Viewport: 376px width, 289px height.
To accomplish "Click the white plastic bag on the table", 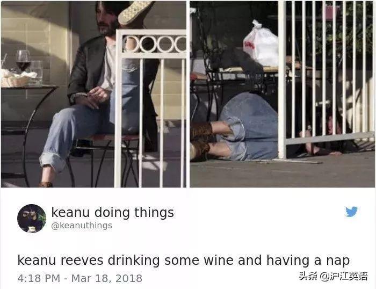I will pos(261,44).
